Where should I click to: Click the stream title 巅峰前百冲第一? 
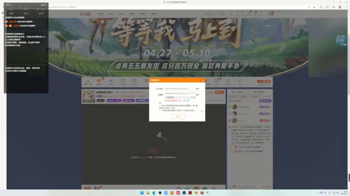[x=105, y=92]
